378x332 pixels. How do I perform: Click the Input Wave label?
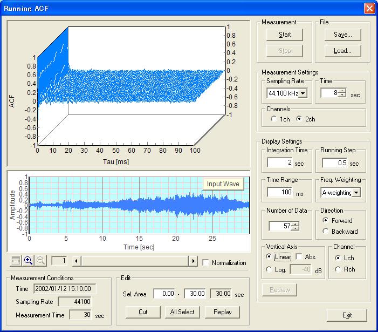pos(223,184)
